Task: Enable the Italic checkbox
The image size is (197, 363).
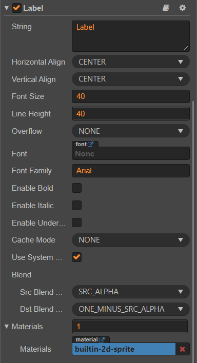Action: tap(77, 206)
